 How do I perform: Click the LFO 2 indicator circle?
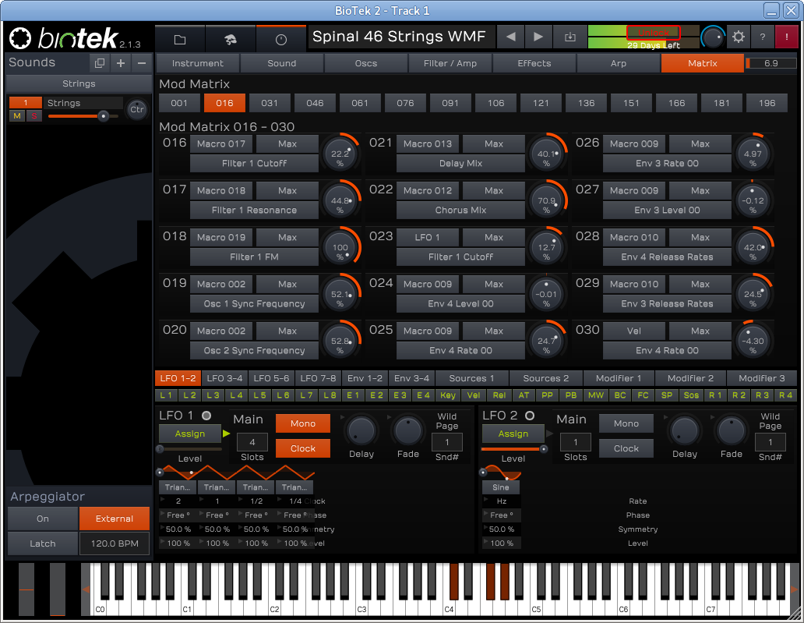[530, 416]
